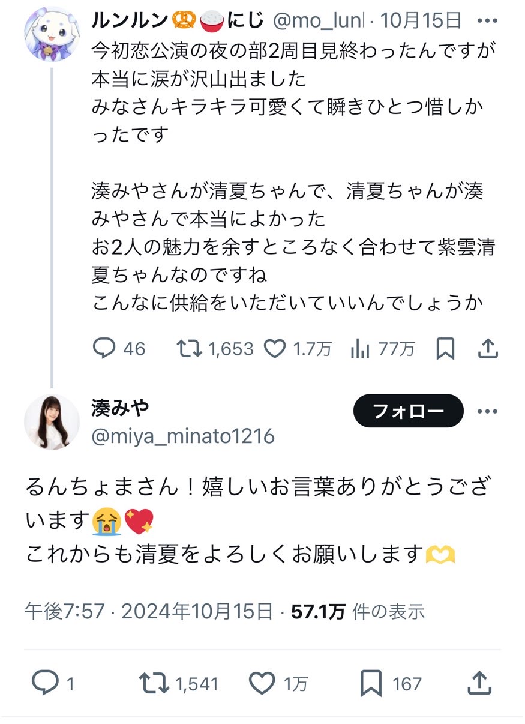Follow 湊みや with the フォロー button
The image size is (525, 724).
(409, 411)
